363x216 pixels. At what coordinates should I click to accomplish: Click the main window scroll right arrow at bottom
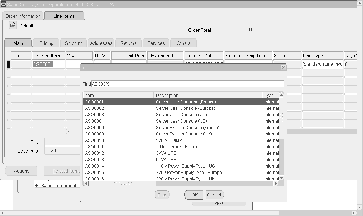click(354, 213)
